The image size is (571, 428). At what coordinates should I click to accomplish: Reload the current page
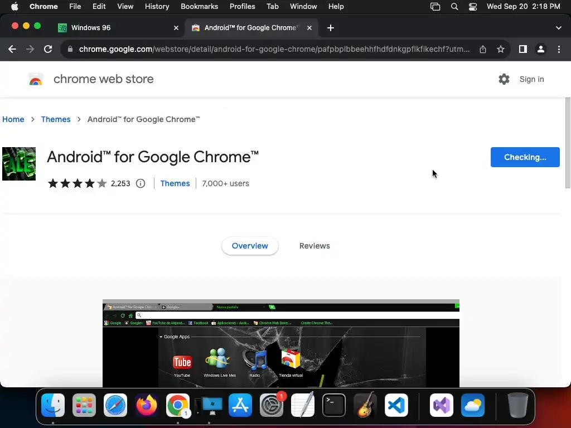(x=48, y=49)
